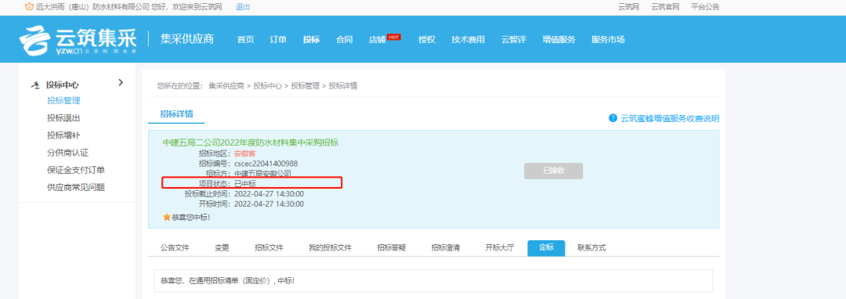Click the 安徽省 region value

[245, 153]
